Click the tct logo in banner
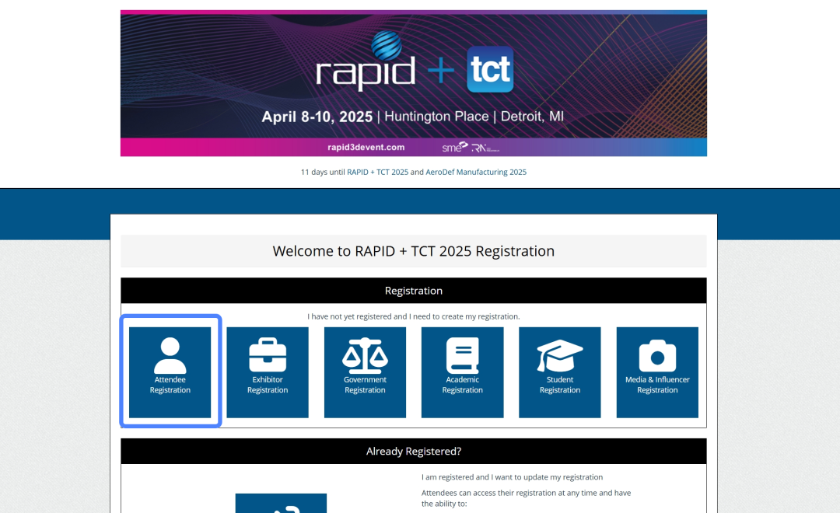The height and width of the screenshot is (513, 840). point(490,70)
